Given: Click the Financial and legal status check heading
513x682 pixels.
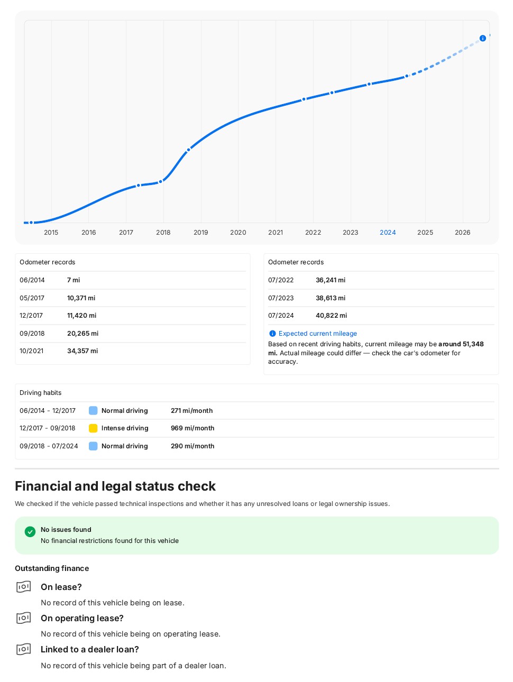Looking at the screenshot, I should [115, 486].
